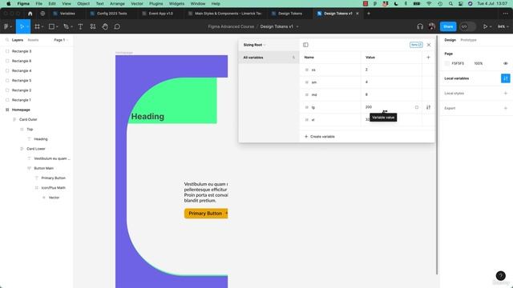Open the Page 1 dropdown
This screenshot has width=513, height=288.
pyautogui.click(x=61, y=40)
